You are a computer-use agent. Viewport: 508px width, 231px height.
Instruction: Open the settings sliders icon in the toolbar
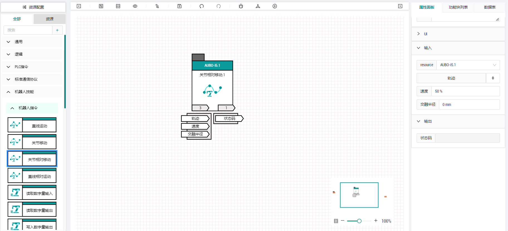coord(101,6)
